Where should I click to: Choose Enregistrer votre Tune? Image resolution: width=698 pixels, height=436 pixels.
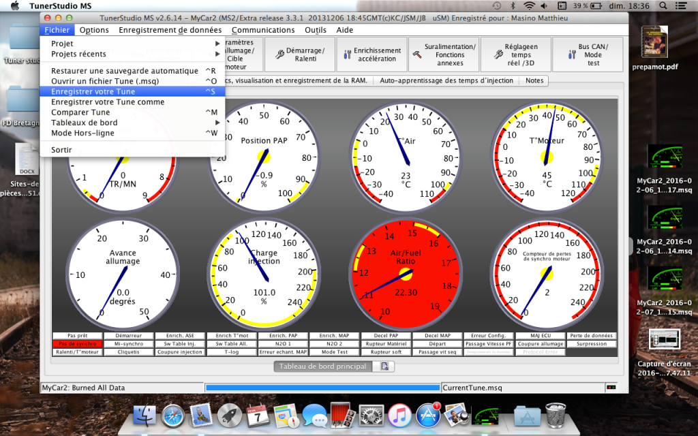(x=132, y=91)
